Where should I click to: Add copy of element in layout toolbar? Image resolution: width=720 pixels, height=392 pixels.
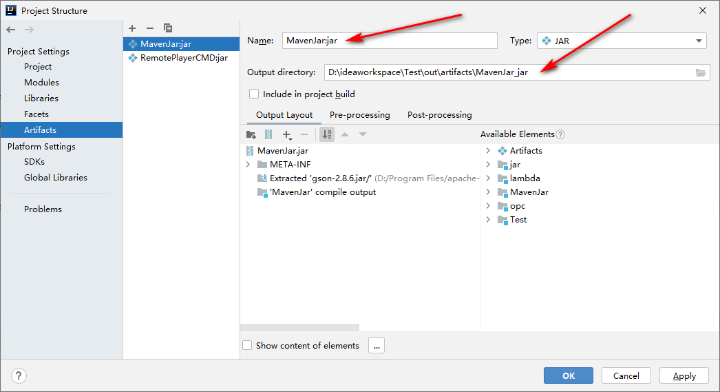point(287,134)
